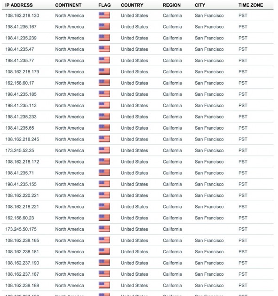Click the flag in the 198.41.235.167 row
278x296 pixels.
(104, 26)
